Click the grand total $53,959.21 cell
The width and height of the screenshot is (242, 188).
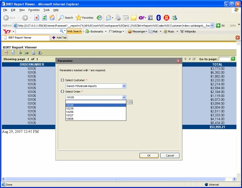(217, 127)
